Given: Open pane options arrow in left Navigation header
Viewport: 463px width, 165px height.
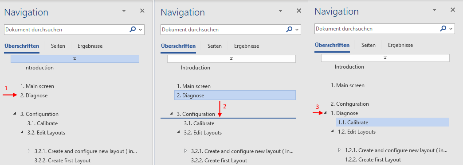Looking at the screenshot, I should [x=124, y=11].
